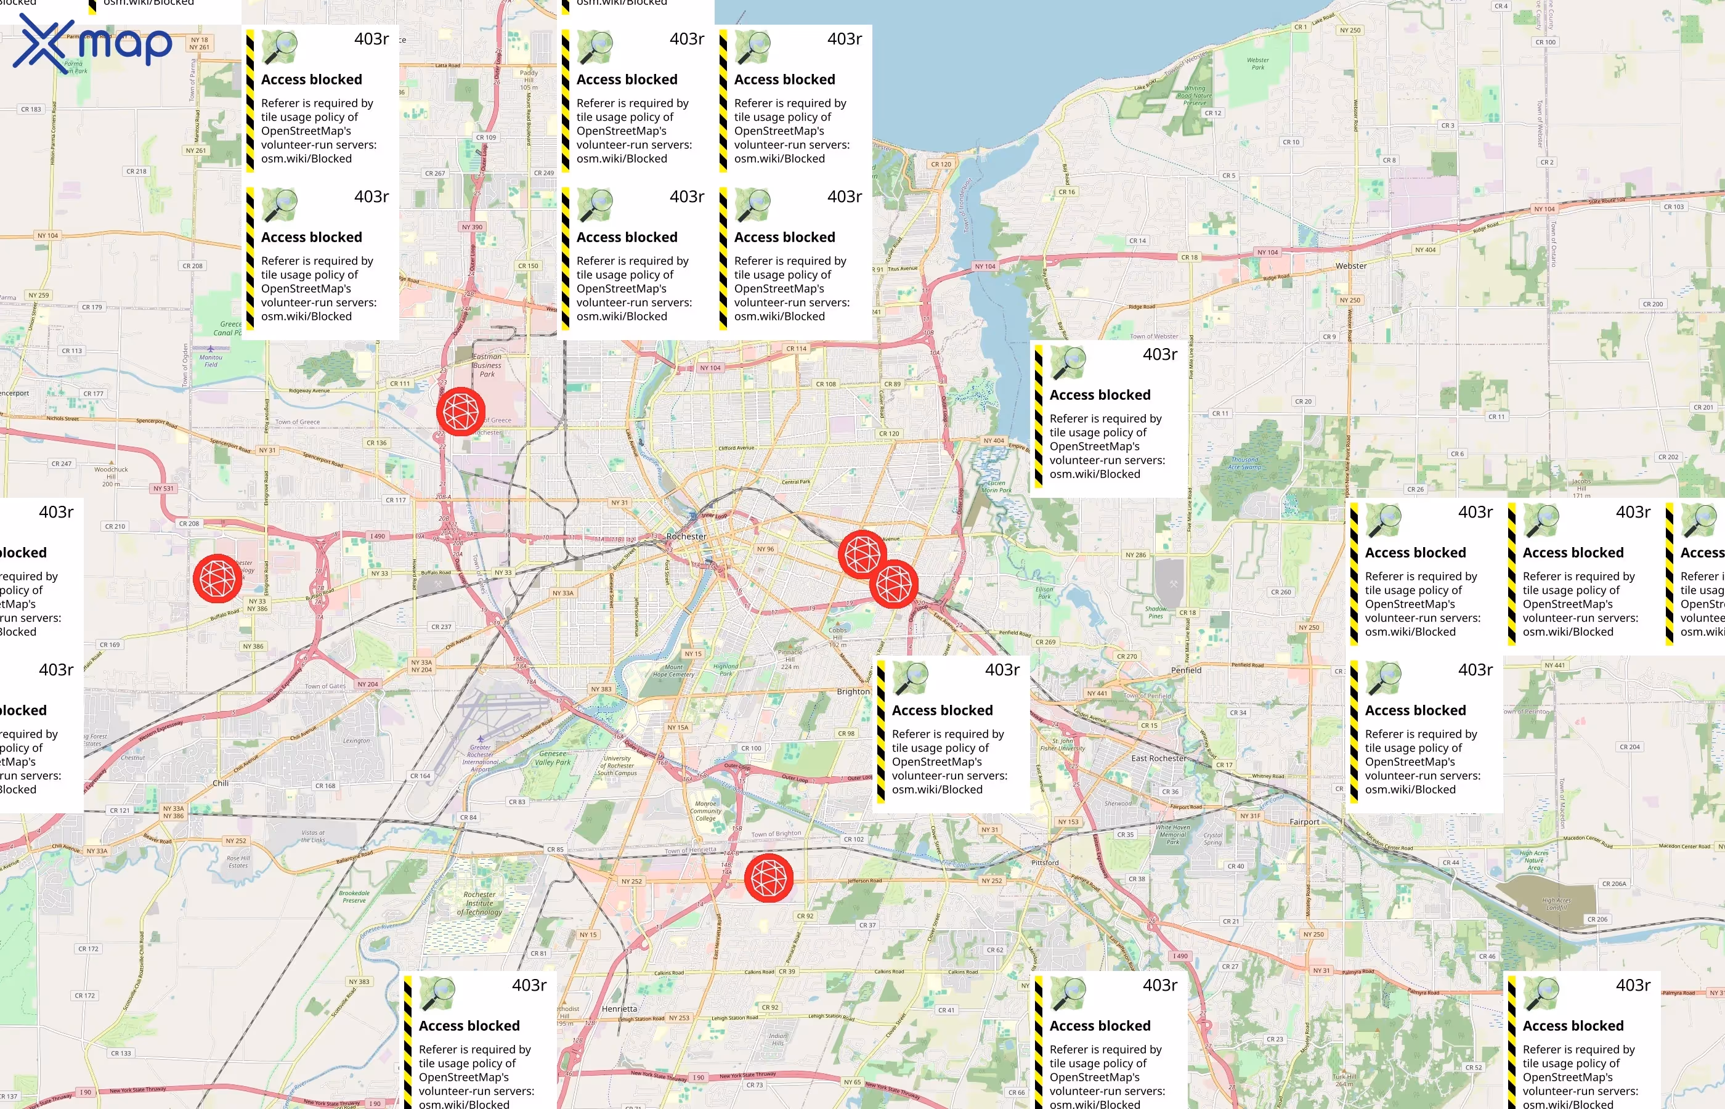Select the red marker on Jefferson Road in Henrietta
1725x1109 pixels.
point(769,878)
